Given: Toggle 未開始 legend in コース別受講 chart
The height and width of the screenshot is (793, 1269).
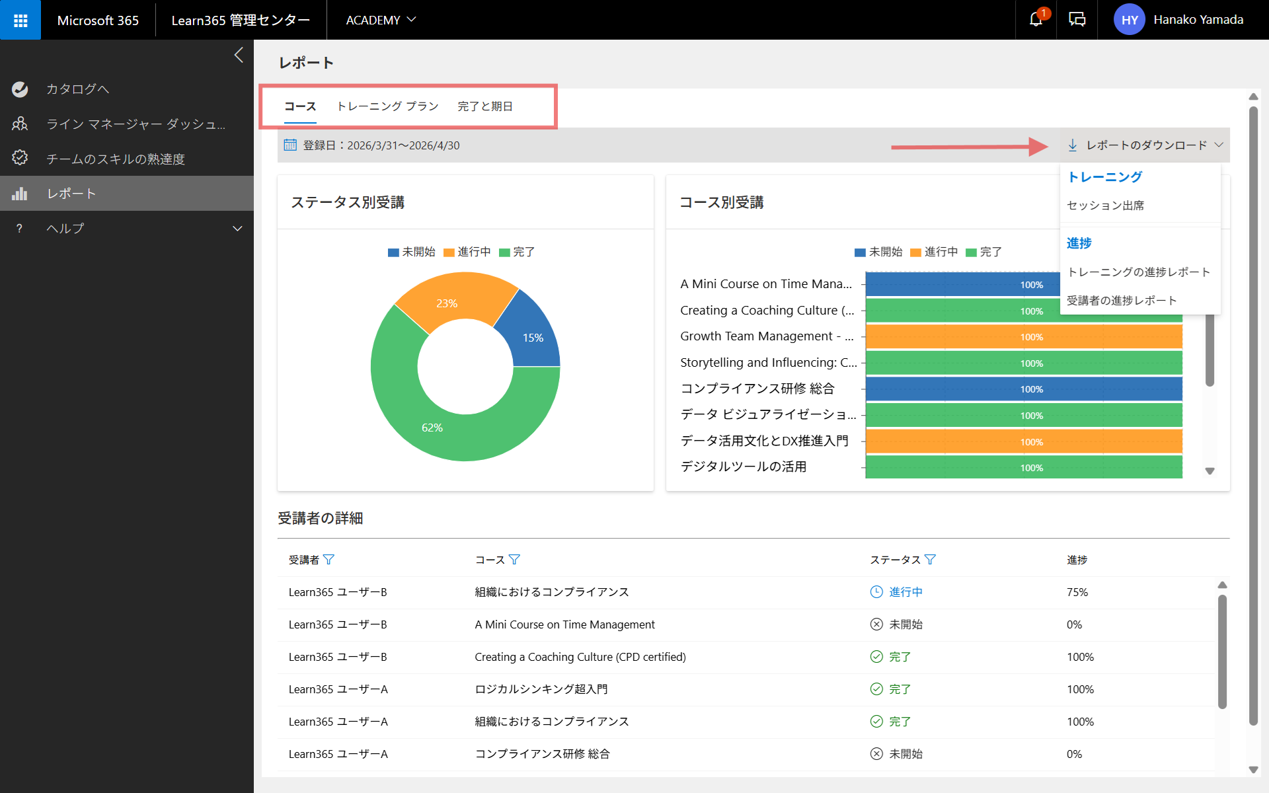Looking at the screenshot, I should point(878,252).
